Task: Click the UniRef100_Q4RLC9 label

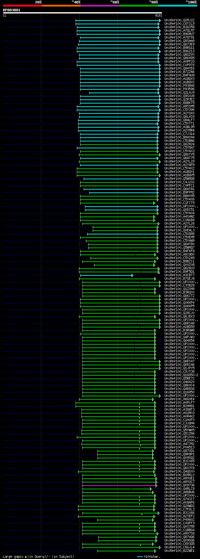Action: tap(179, 489)
